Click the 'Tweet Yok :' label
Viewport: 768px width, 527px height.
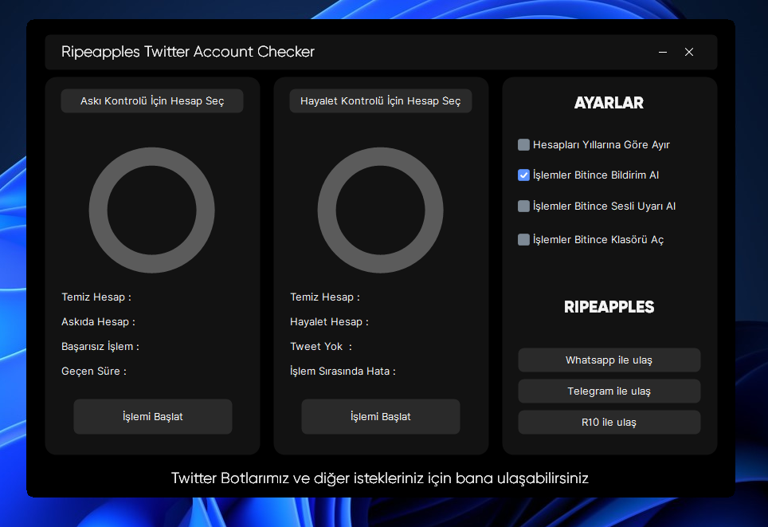coord(321,347)
